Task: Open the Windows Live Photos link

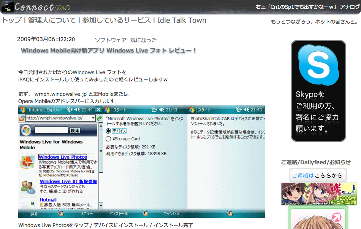Action: [63, 157]
